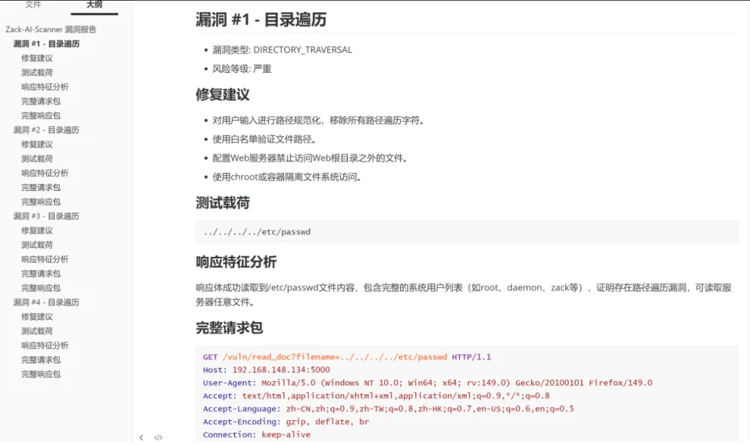The image size is (750, 445).
Task: Select 测试载荷 under 漏洞 #4 in outline
Action: click(x=37, y=330)
